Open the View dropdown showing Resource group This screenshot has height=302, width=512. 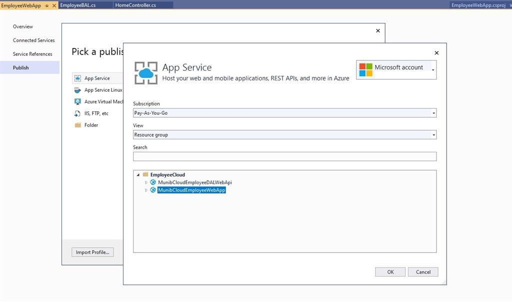[x=433, y=134]
